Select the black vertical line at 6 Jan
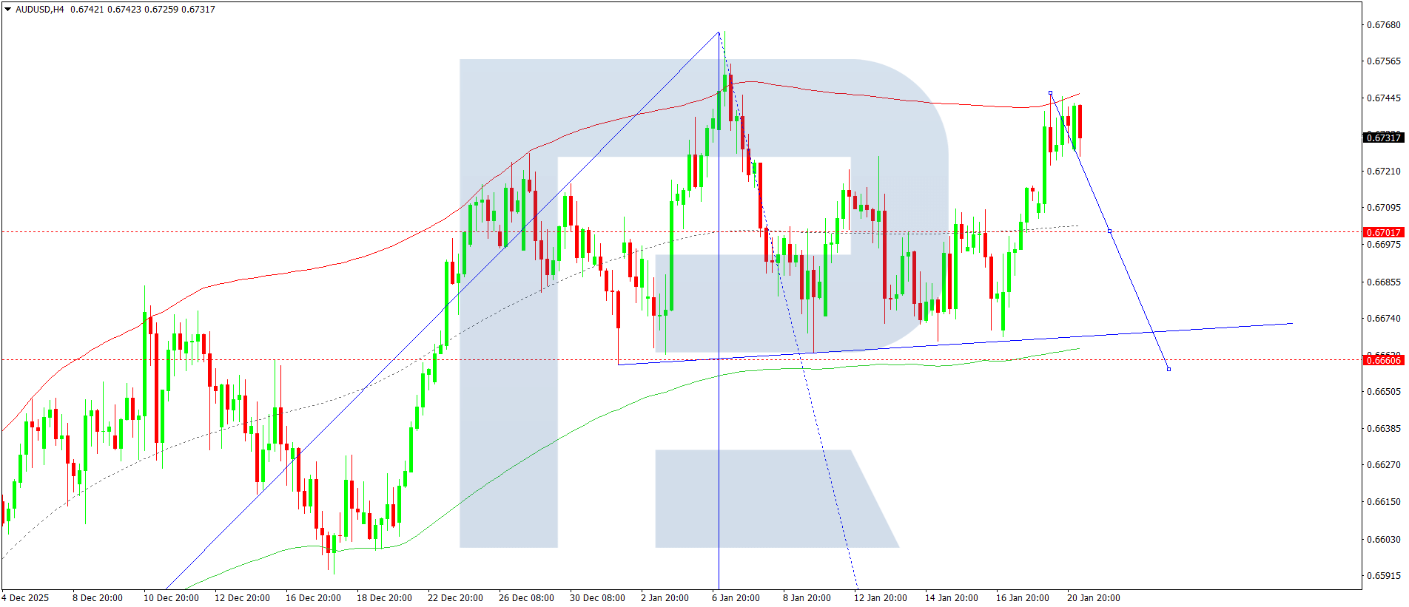 719,444
